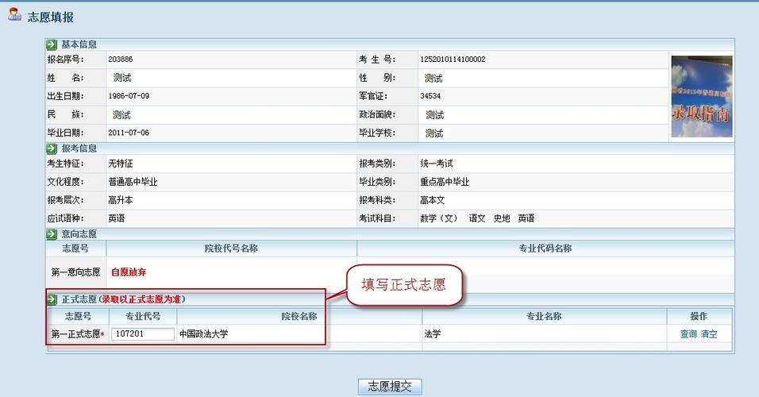759x397 pixels.
Task: Click the 毕业类别 value 重点高中毕业
Action: [x=445, y=182]
